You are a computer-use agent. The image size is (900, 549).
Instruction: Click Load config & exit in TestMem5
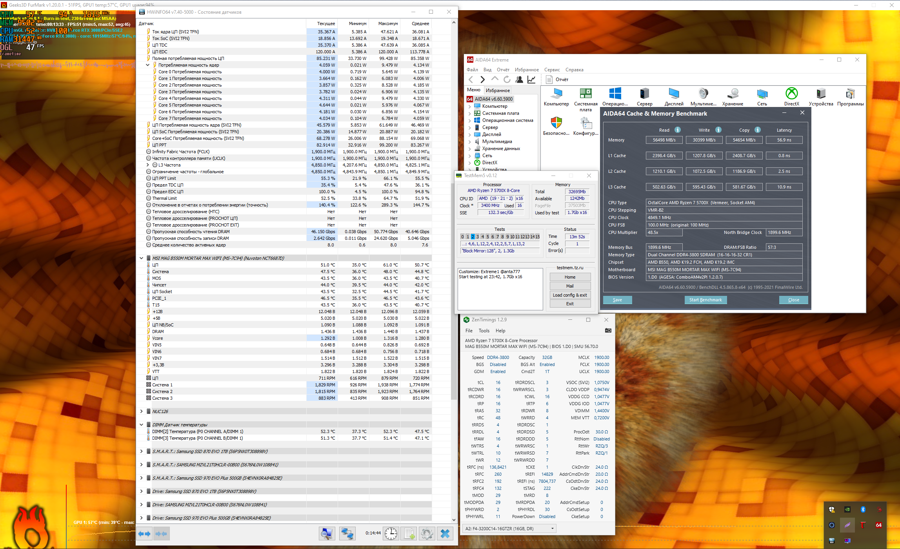coord(570,295)
